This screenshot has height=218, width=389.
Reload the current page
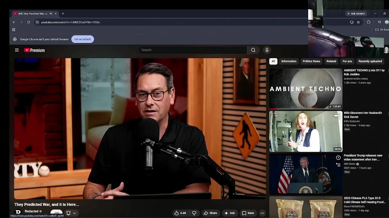click(29, 22)
